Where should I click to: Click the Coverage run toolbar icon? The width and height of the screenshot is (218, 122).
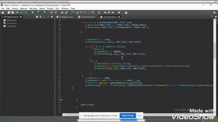pos(38,13)
